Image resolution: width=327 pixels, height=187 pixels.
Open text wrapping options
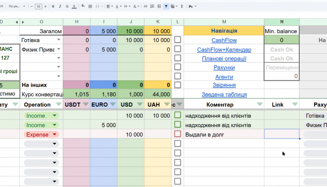(x=127, y=6)
